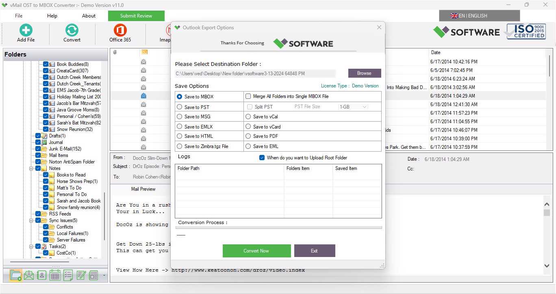Select the Horse Shows Prep(1) folder
556x294 pixels.
(x=77, y=181)
